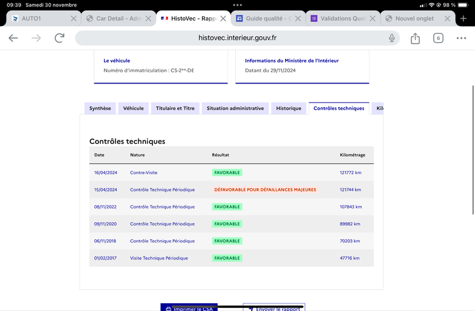Click DÉFAVORABLE POUR DÉFAILLANCES MAJEURES badge

265,190
